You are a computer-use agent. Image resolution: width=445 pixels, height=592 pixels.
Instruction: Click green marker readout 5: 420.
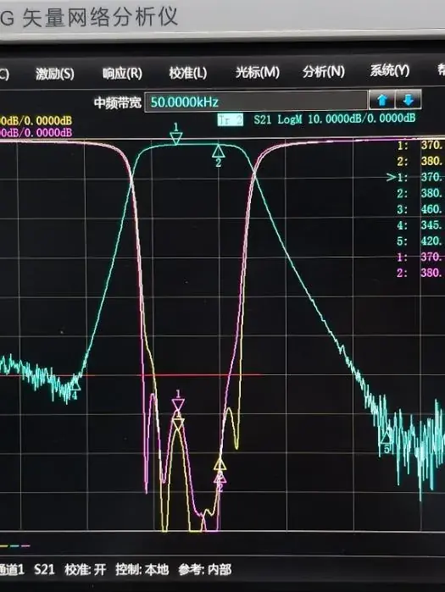(x=420, y=241)
